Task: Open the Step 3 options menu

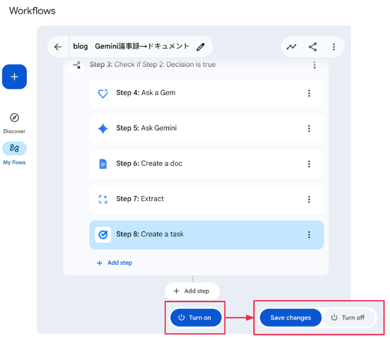Action: (x=315, y=65)
